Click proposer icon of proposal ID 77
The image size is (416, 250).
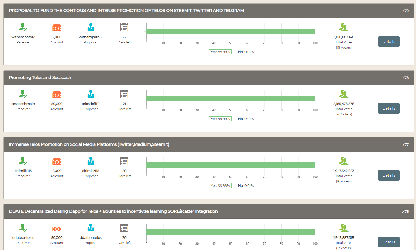(91, 161)
